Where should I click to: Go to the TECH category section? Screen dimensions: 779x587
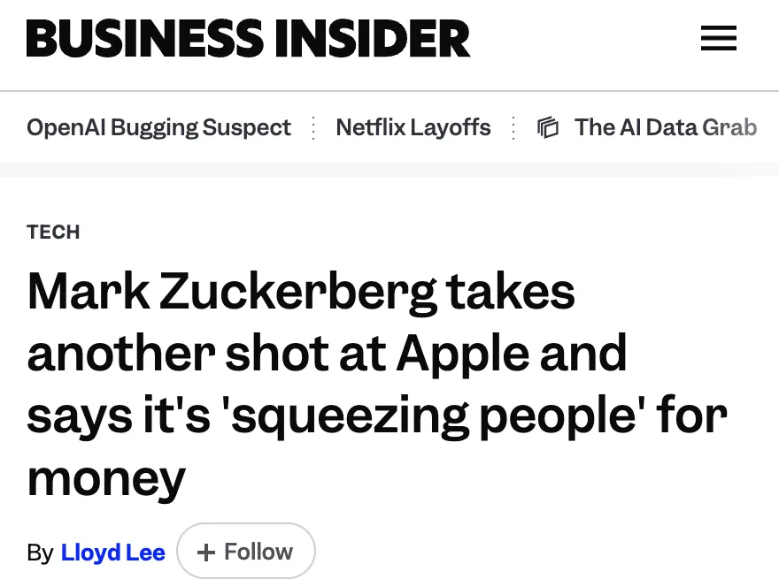click(x=53, y=232)
